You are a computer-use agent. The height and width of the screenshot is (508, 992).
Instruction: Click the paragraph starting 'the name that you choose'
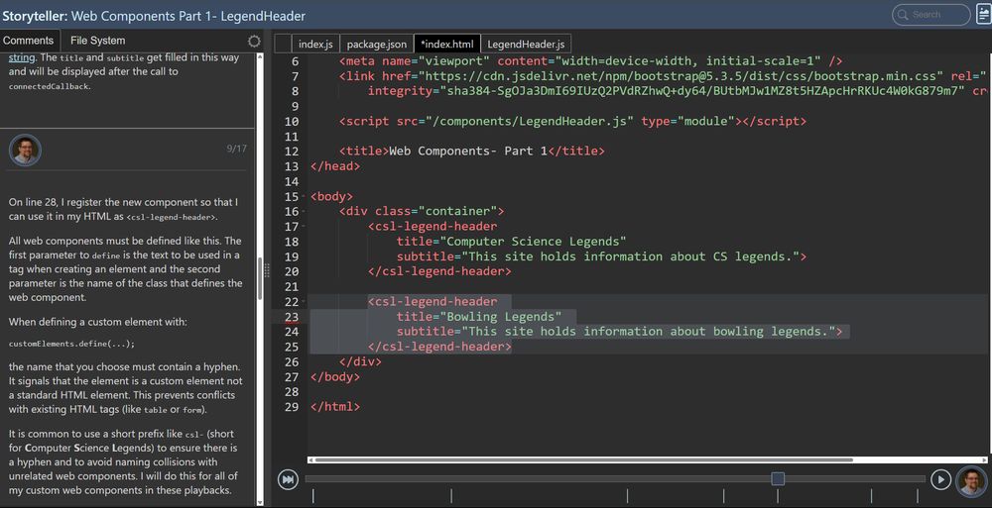coord(125,388)
